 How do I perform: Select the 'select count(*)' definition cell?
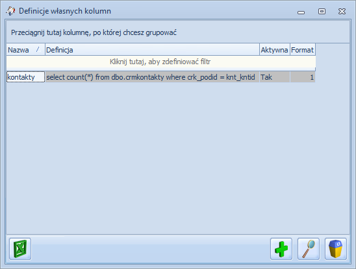click(152, 77)
